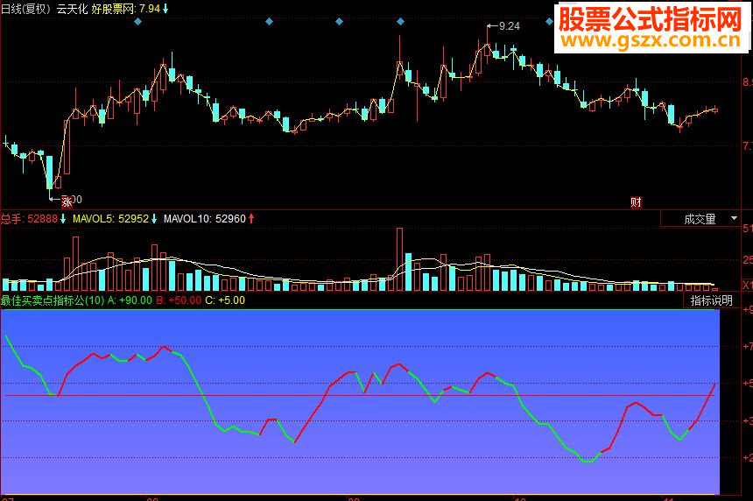Expand the dropdown arrow next to 成交量
Viewport: 753px width, 501px height.
[x=734, y=218]
